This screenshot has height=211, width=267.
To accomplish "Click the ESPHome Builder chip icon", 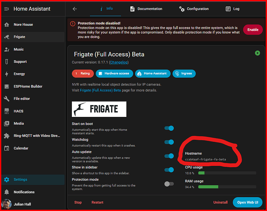I will [7, 87].
